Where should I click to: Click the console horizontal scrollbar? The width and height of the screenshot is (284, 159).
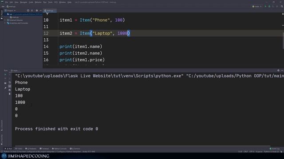143,146
